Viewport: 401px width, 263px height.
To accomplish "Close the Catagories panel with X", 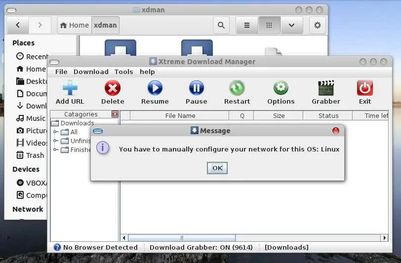I will pyautogui.click(x=115, y=114).
